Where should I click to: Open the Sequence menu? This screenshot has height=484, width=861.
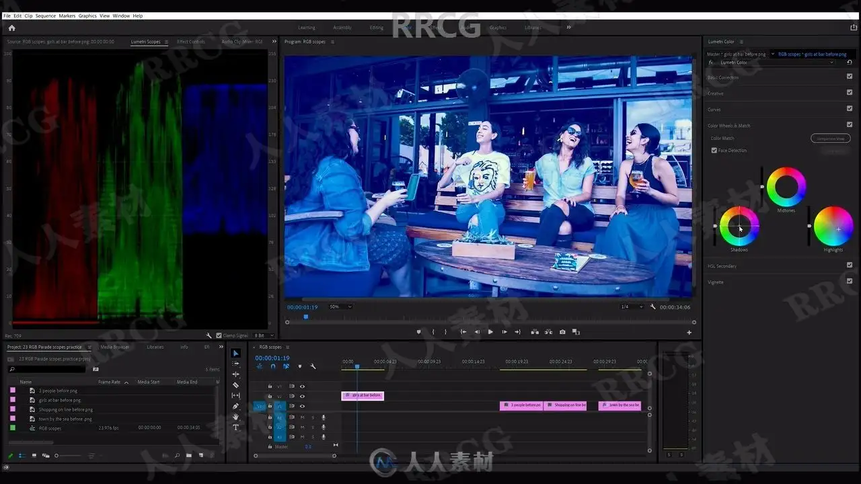[x=46, y=15]
